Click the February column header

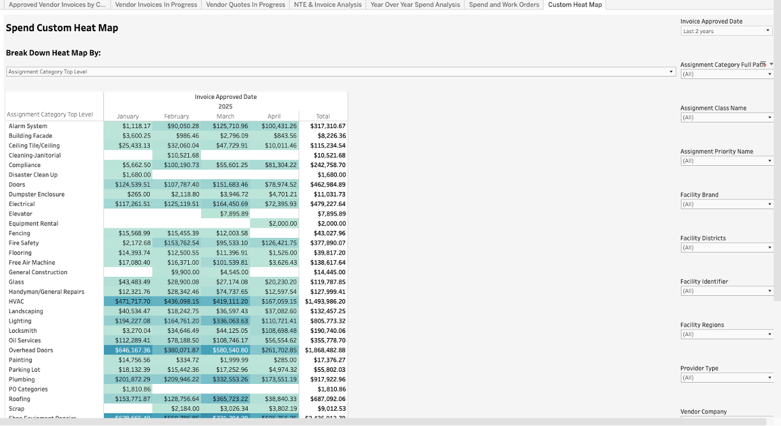pyautogui.click(x=177, y=116)
